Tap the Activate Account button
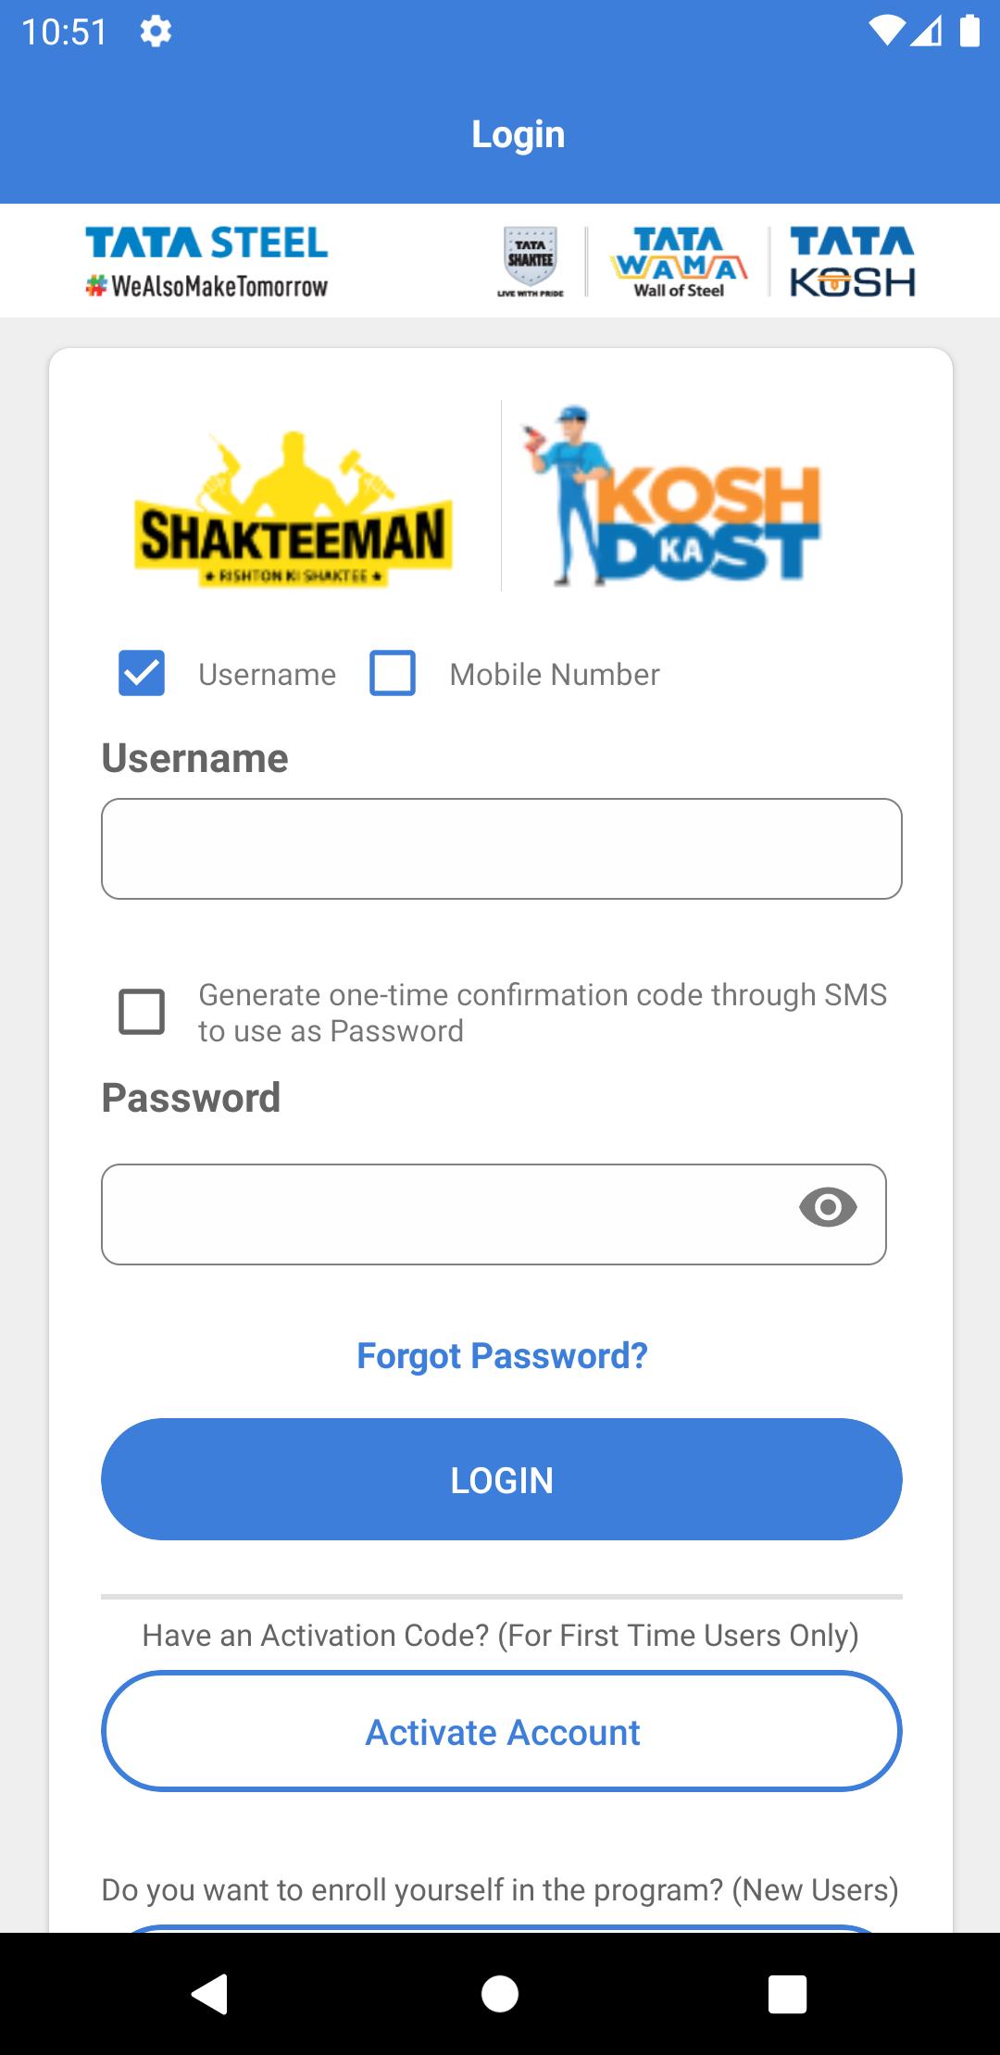 (x=502, y=1731)
